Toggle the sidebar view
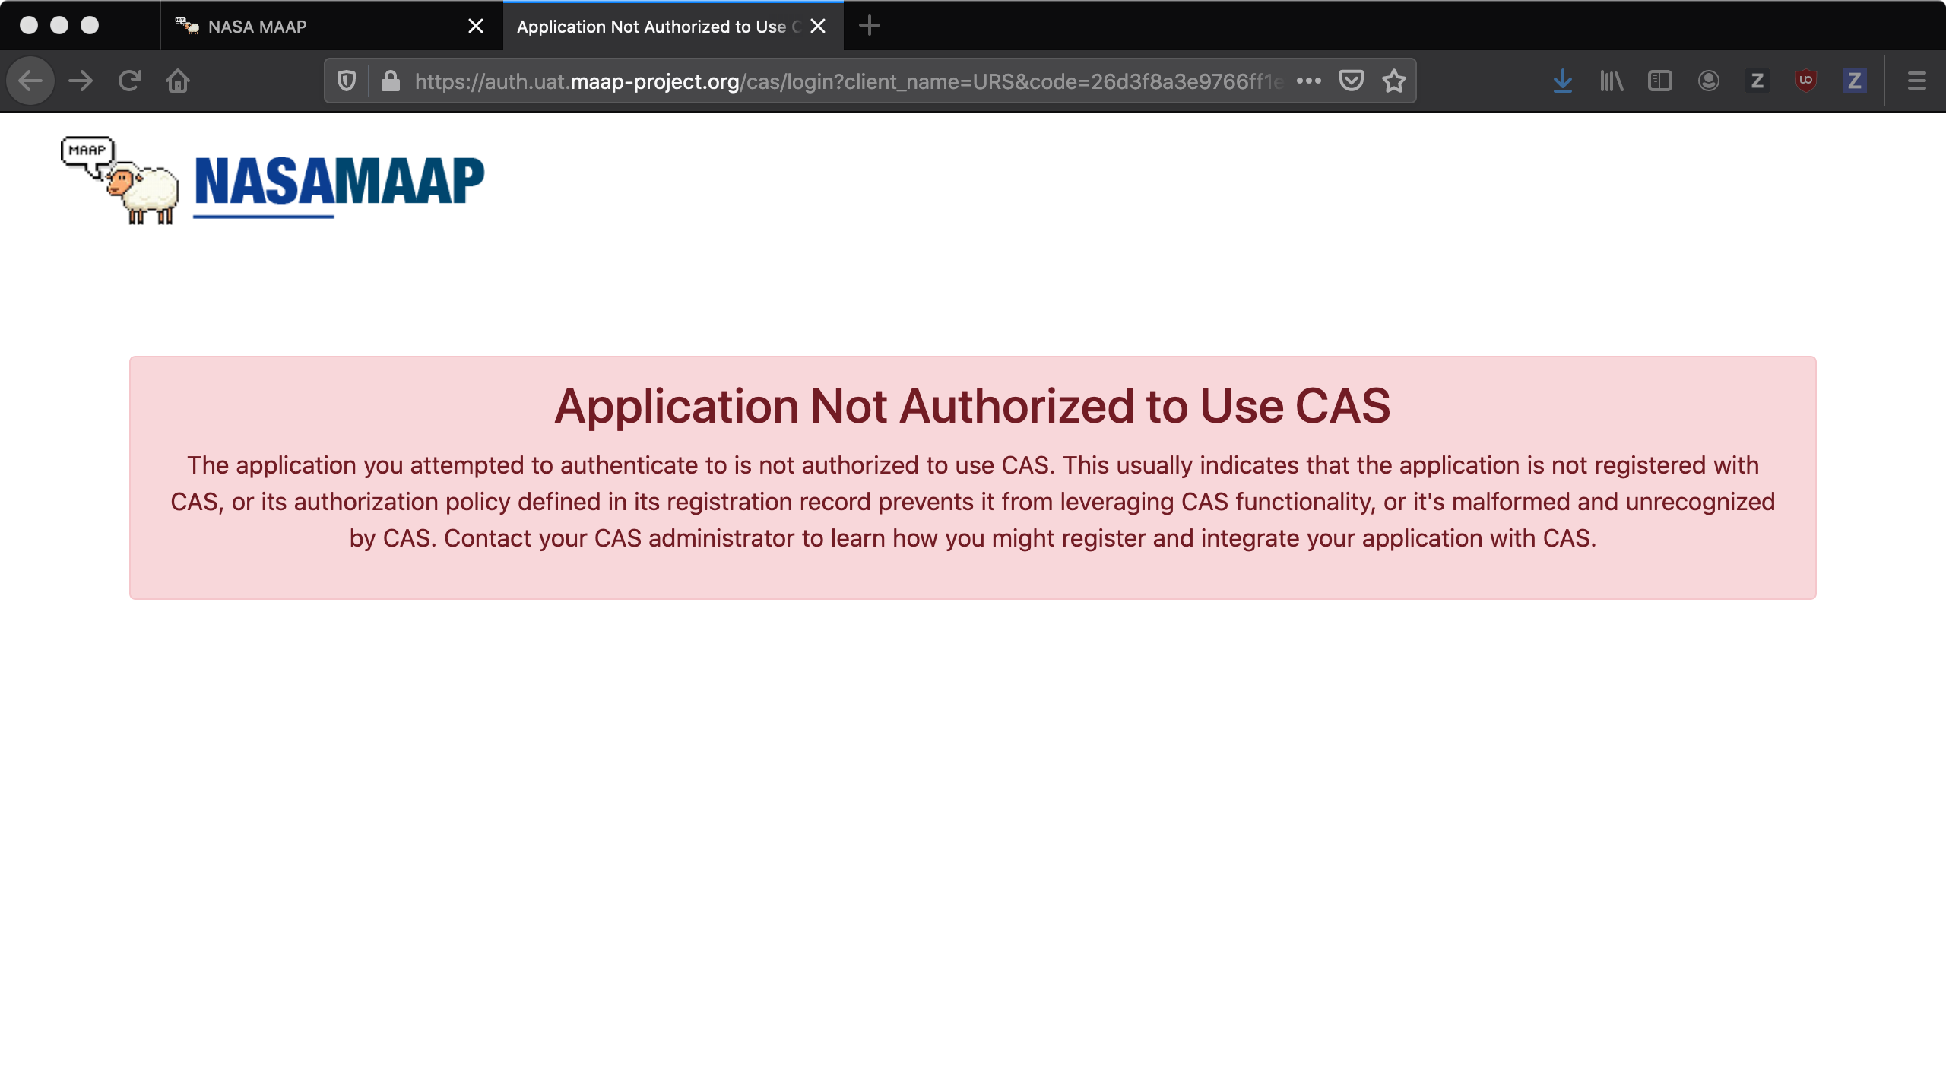Screen dimensions: 1946x1078 coord(1659,81)
